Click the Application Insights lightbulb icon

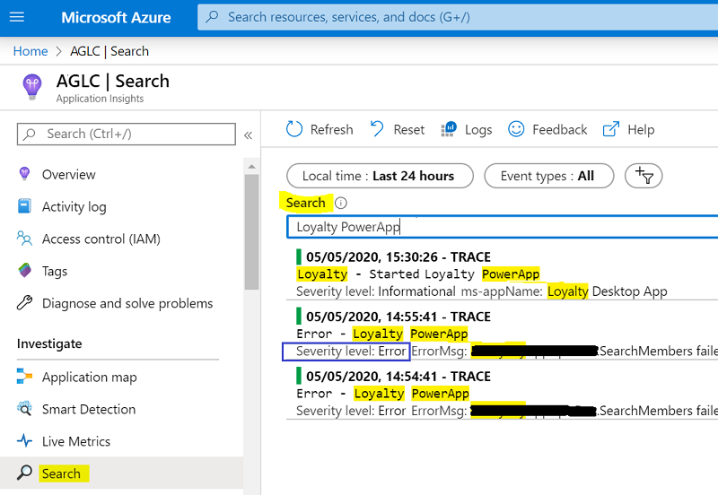coord(32,86)
